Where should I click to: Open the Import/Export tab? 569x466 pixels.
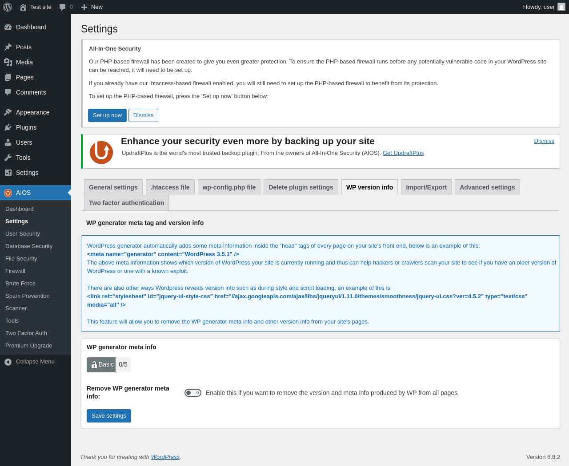point(426,187)
